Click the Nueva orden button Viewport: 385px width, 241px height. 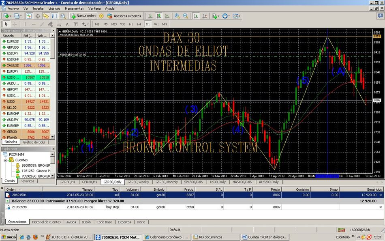tap(83, 16)
